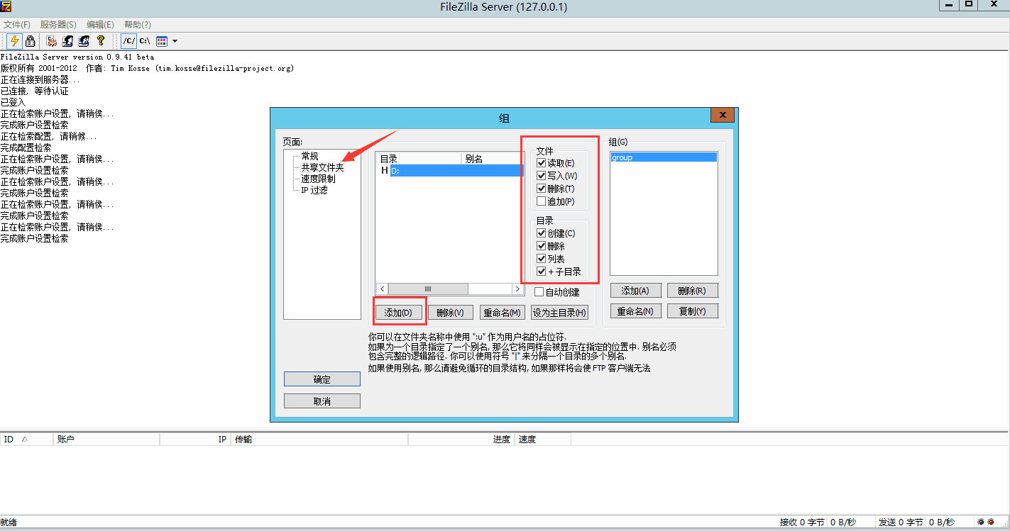Viewport: 1010px width, 531px height.
Task: Select the IP 过滤 page in tree
Action: 314,190
